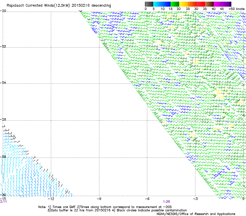Click the green 15-20 knots legend segment
The height and width of the screenshot is (216, 246).
175,4
